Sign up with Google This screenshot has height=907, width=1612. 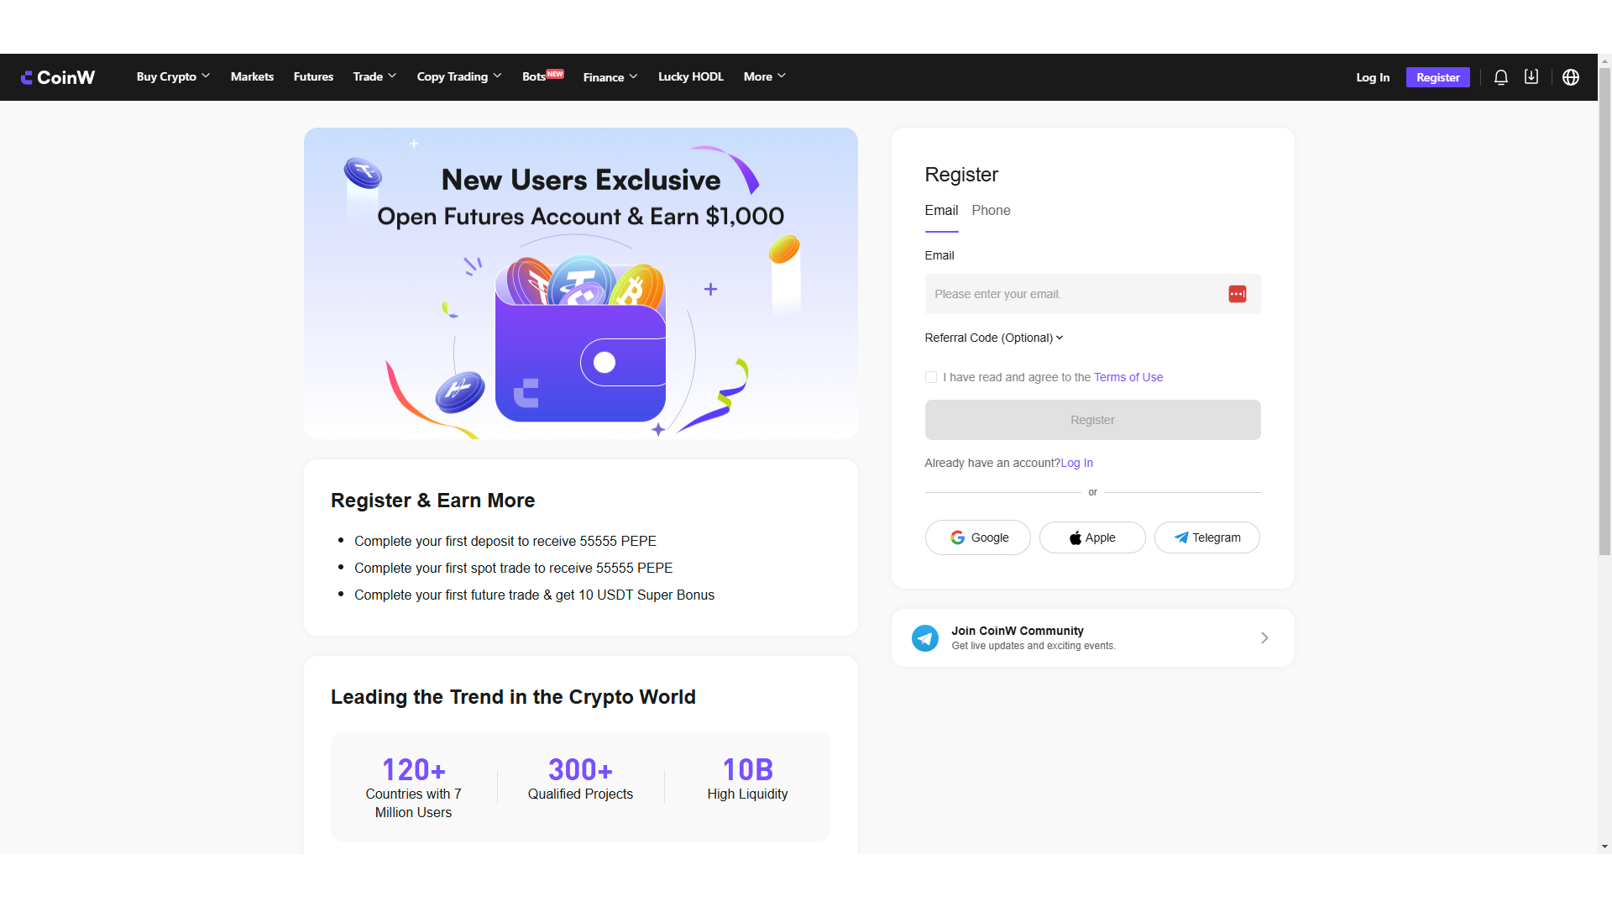(977, 537)
